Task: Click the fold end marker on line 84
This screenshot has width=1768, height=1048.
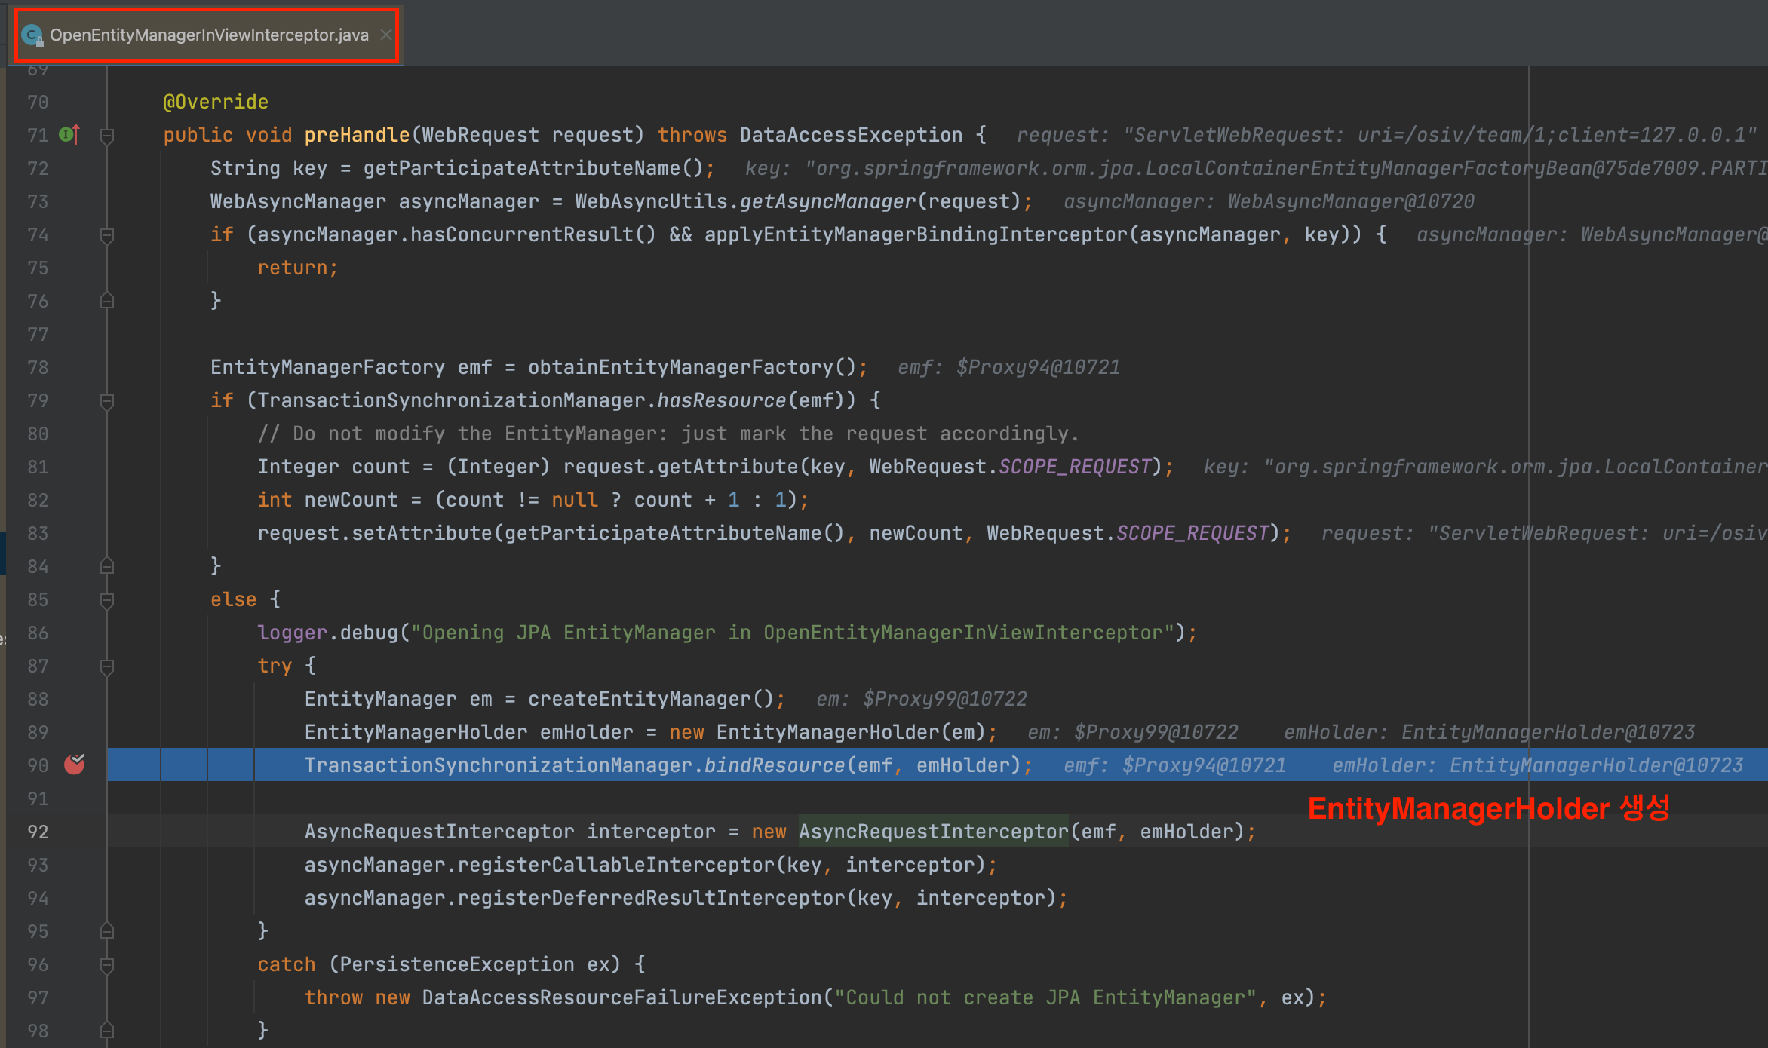Action: coord(107,566)
